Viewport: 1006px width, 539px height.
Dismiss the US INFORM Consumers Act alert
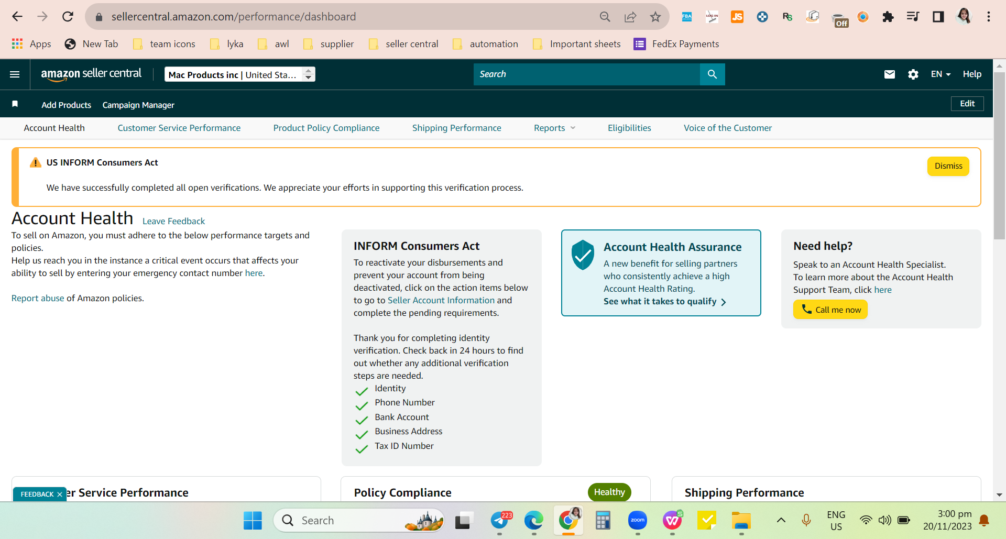tap(948, 166)
